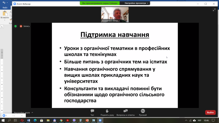Open Task View on taskbar
The height and width of the screenshot is (123, 219).
click(x=15, y=120)
